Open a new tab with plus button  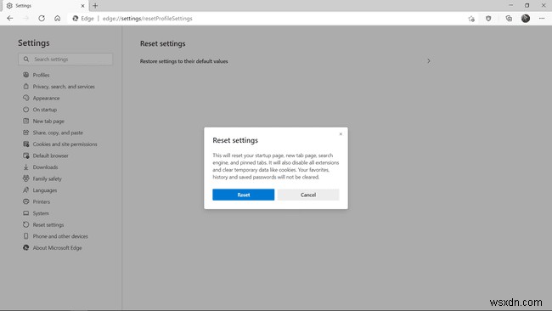95,6
